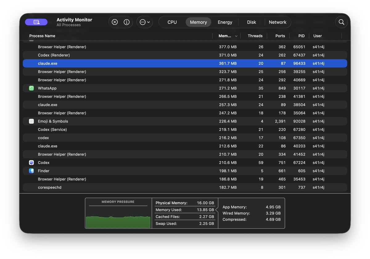Open the ellipsis actions dropdown menu

coord(145,22)
